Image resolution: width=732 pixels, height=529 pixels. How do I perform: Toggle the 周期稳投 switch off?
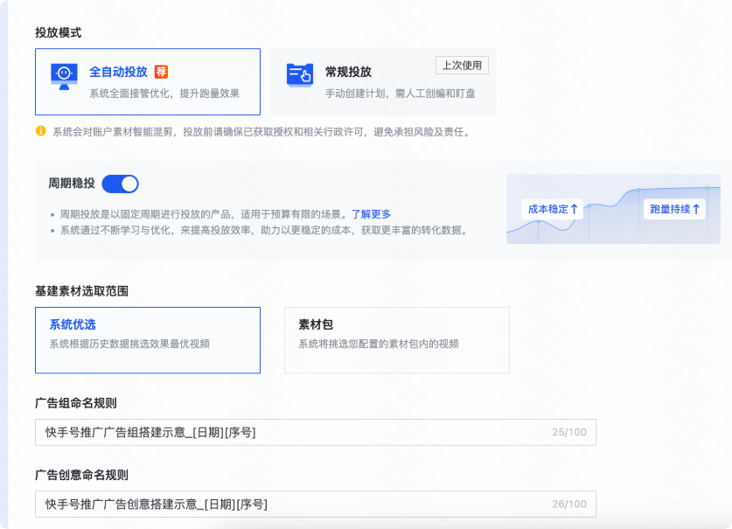(x=120, y=184)
